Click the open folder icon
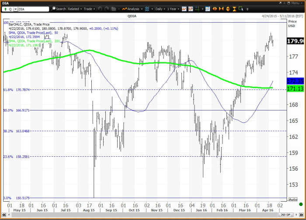The image size is (306, 220). point(114,9)
